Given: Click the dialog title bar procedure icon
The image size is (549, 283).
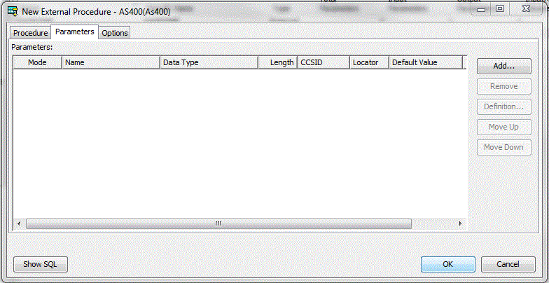Looking at the screenshot, I should pyautogui.click(x=13, y=11).
